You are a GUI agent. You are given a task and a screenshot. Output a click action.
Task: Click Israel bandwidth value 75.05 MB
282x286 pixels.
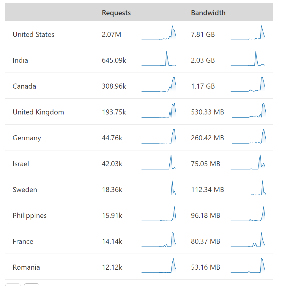(205, 164)
